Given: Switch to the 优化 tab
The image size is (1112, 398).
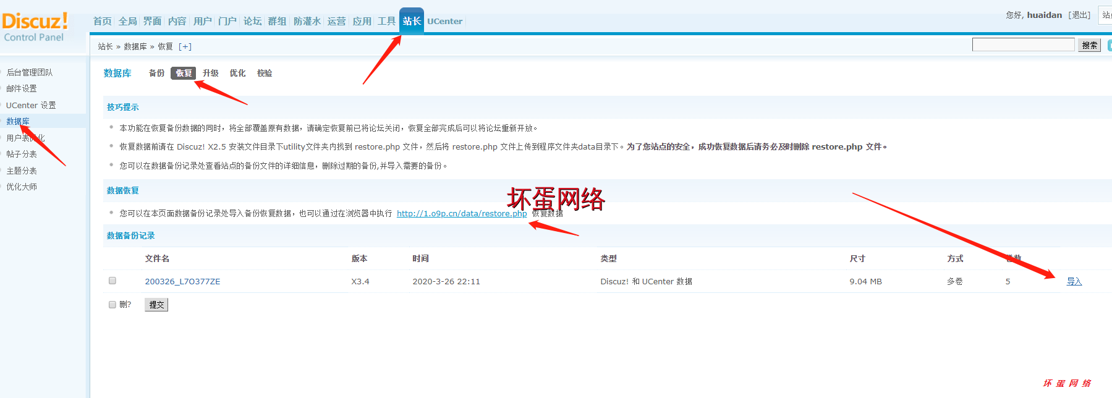Looking at the screenshot, I should tap(238, 73).
